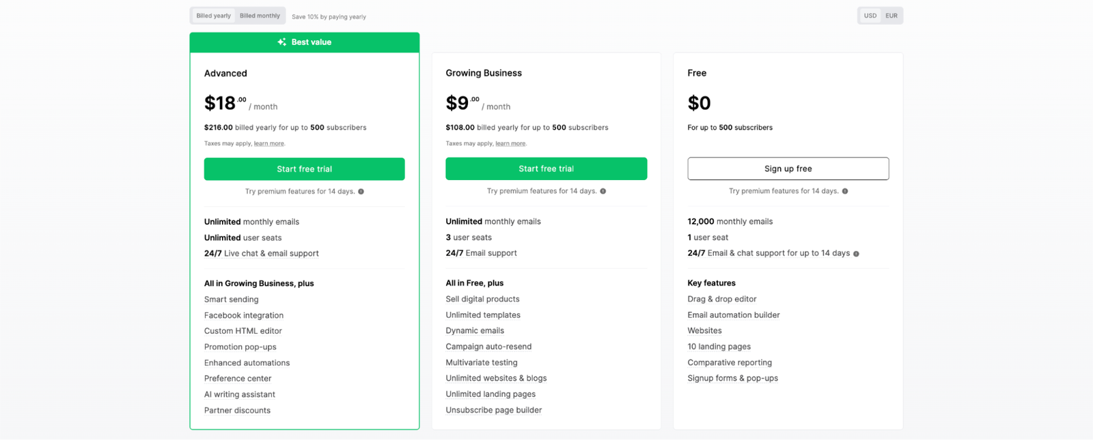Open learn more link under Advanced taxes
This screenshot has width=1093, height=440.
tap(268, 144)
